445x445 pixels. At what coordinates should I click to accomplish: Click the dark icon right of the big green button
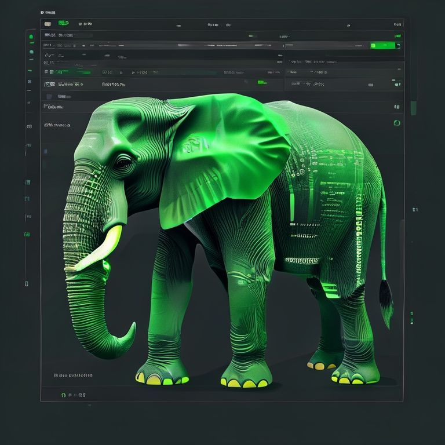[x=399, y=46]
